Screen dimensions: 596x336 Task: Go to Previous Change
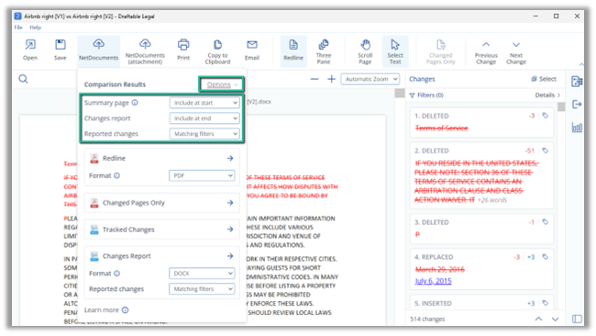486,52
